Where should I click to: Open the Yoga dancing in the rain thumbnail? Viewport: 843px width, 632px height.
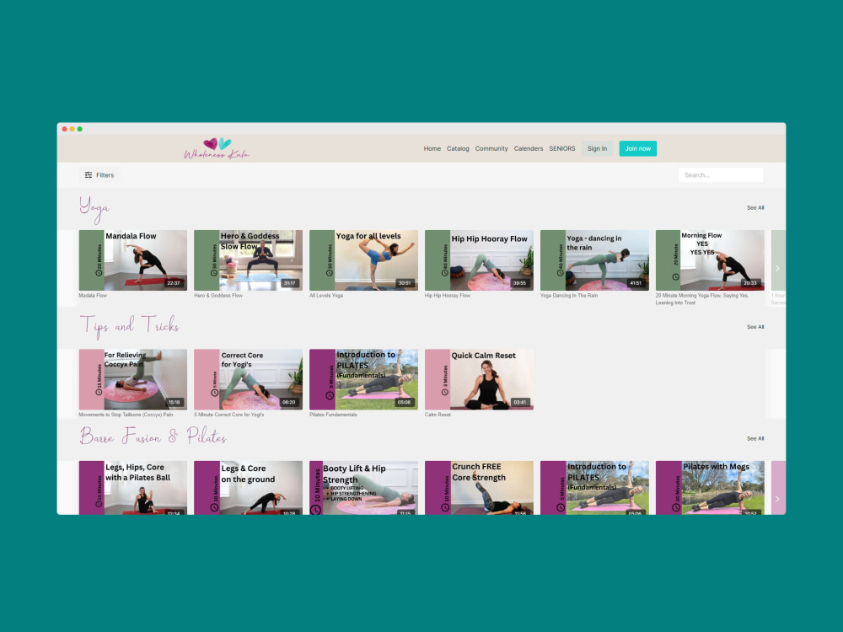[594, 260]
